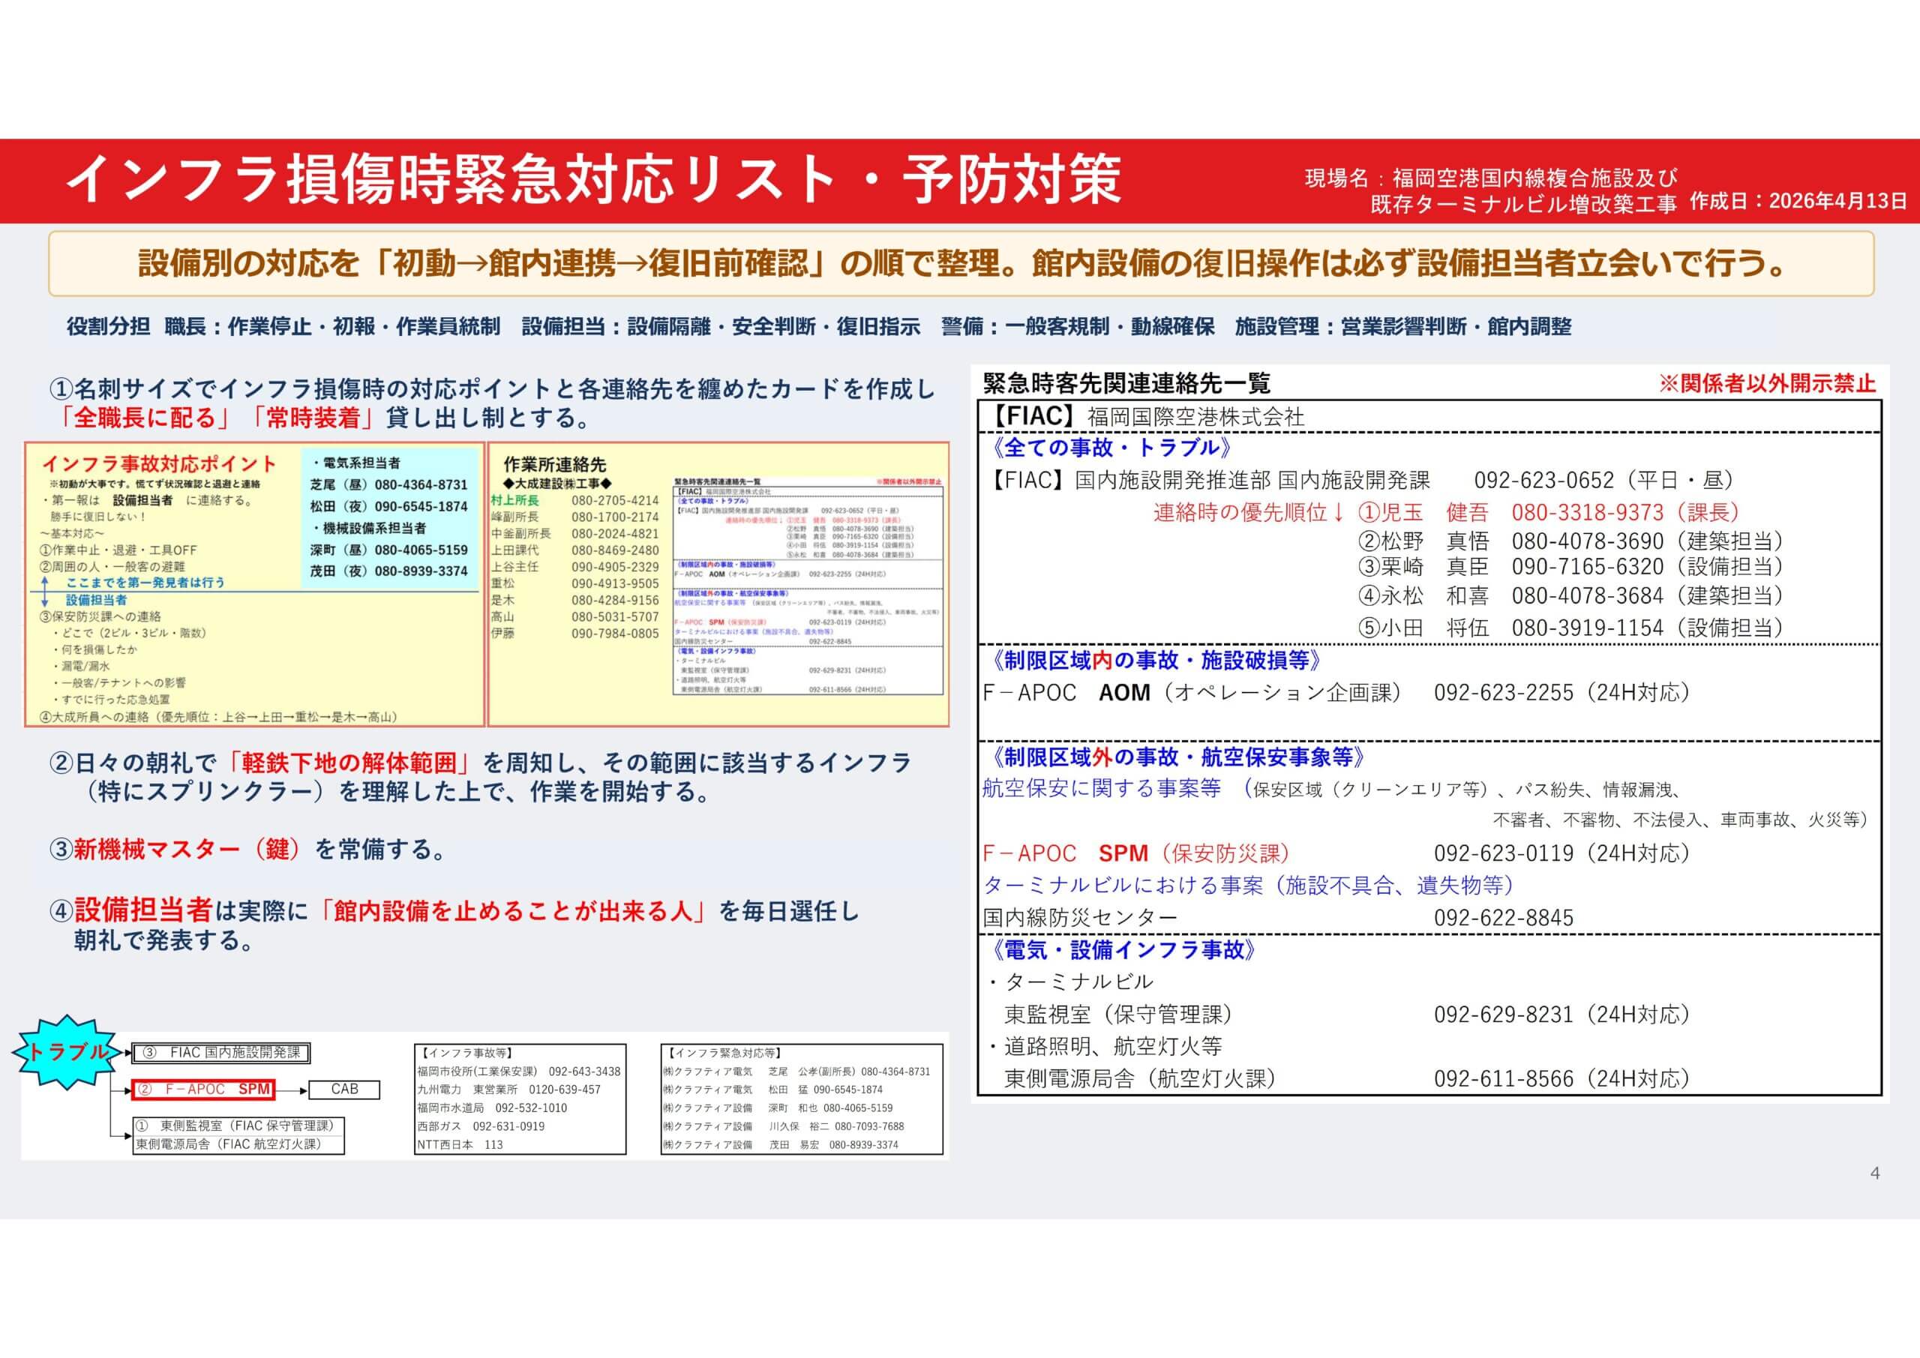Click the banner sentence starting 設備別の対応を
The height and width of the screenshot is (1358, 1920).
coord(961,264)
